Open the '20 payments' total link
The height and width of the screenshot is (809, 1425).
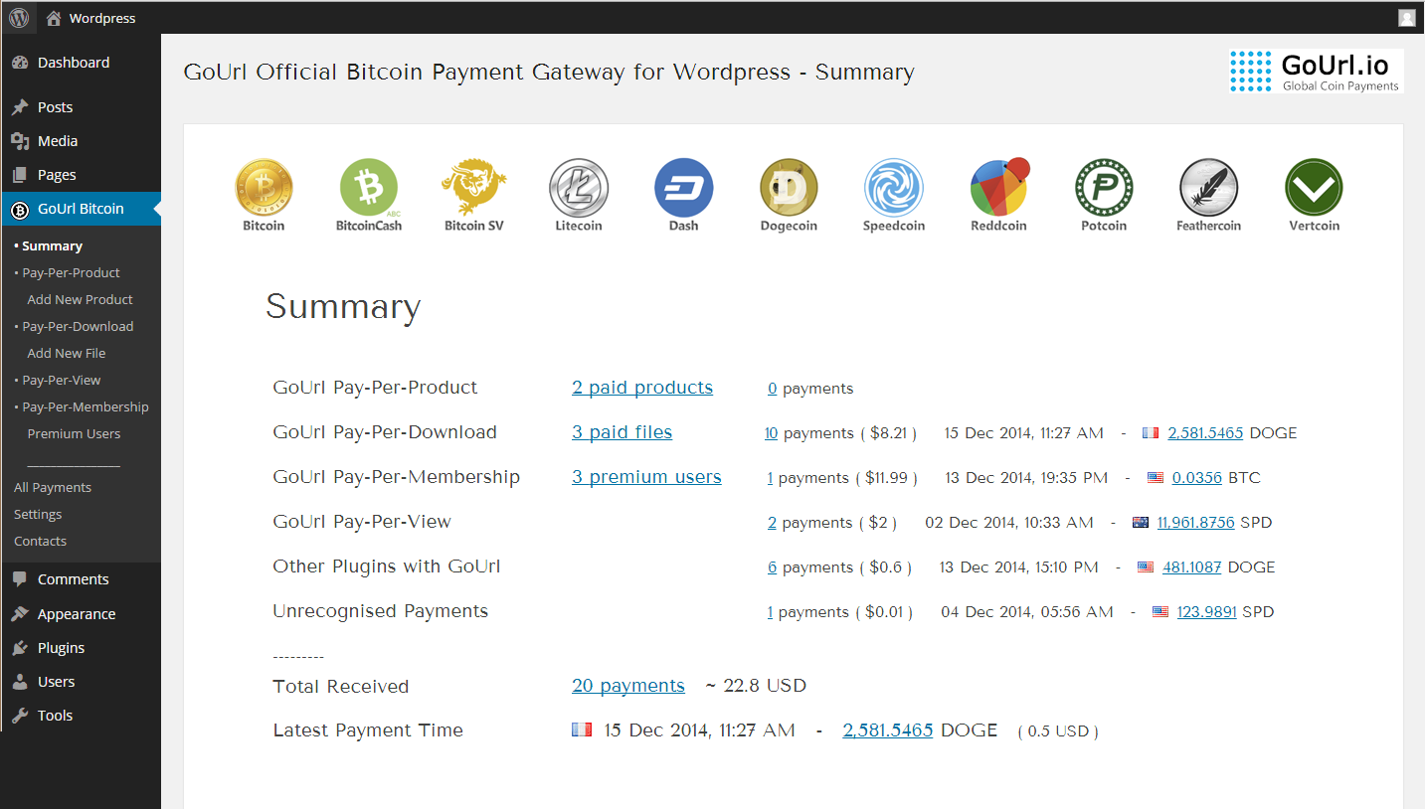(628, 686)
